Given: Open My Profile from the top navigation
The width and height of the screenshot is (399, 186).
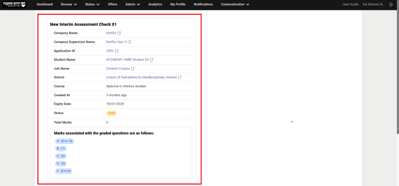Looking at the screenshot, I should click(178, 4).
